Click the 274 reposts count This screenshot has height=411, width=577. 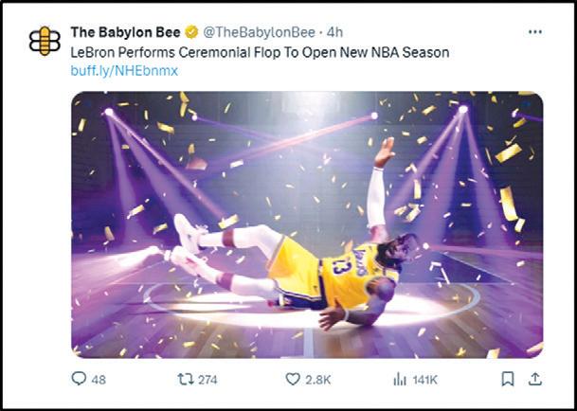(x=207, y=380)
